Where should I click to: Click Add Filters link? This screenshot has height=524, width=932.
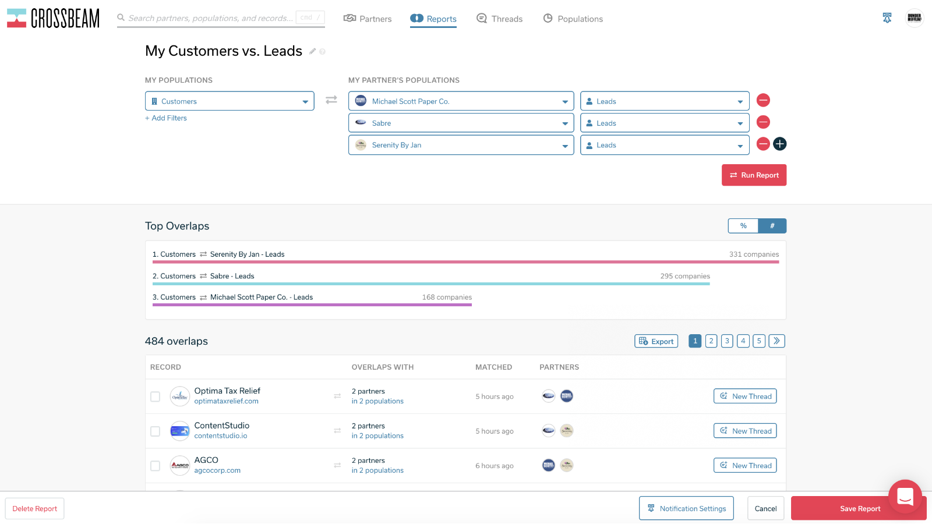click(166, 118)
